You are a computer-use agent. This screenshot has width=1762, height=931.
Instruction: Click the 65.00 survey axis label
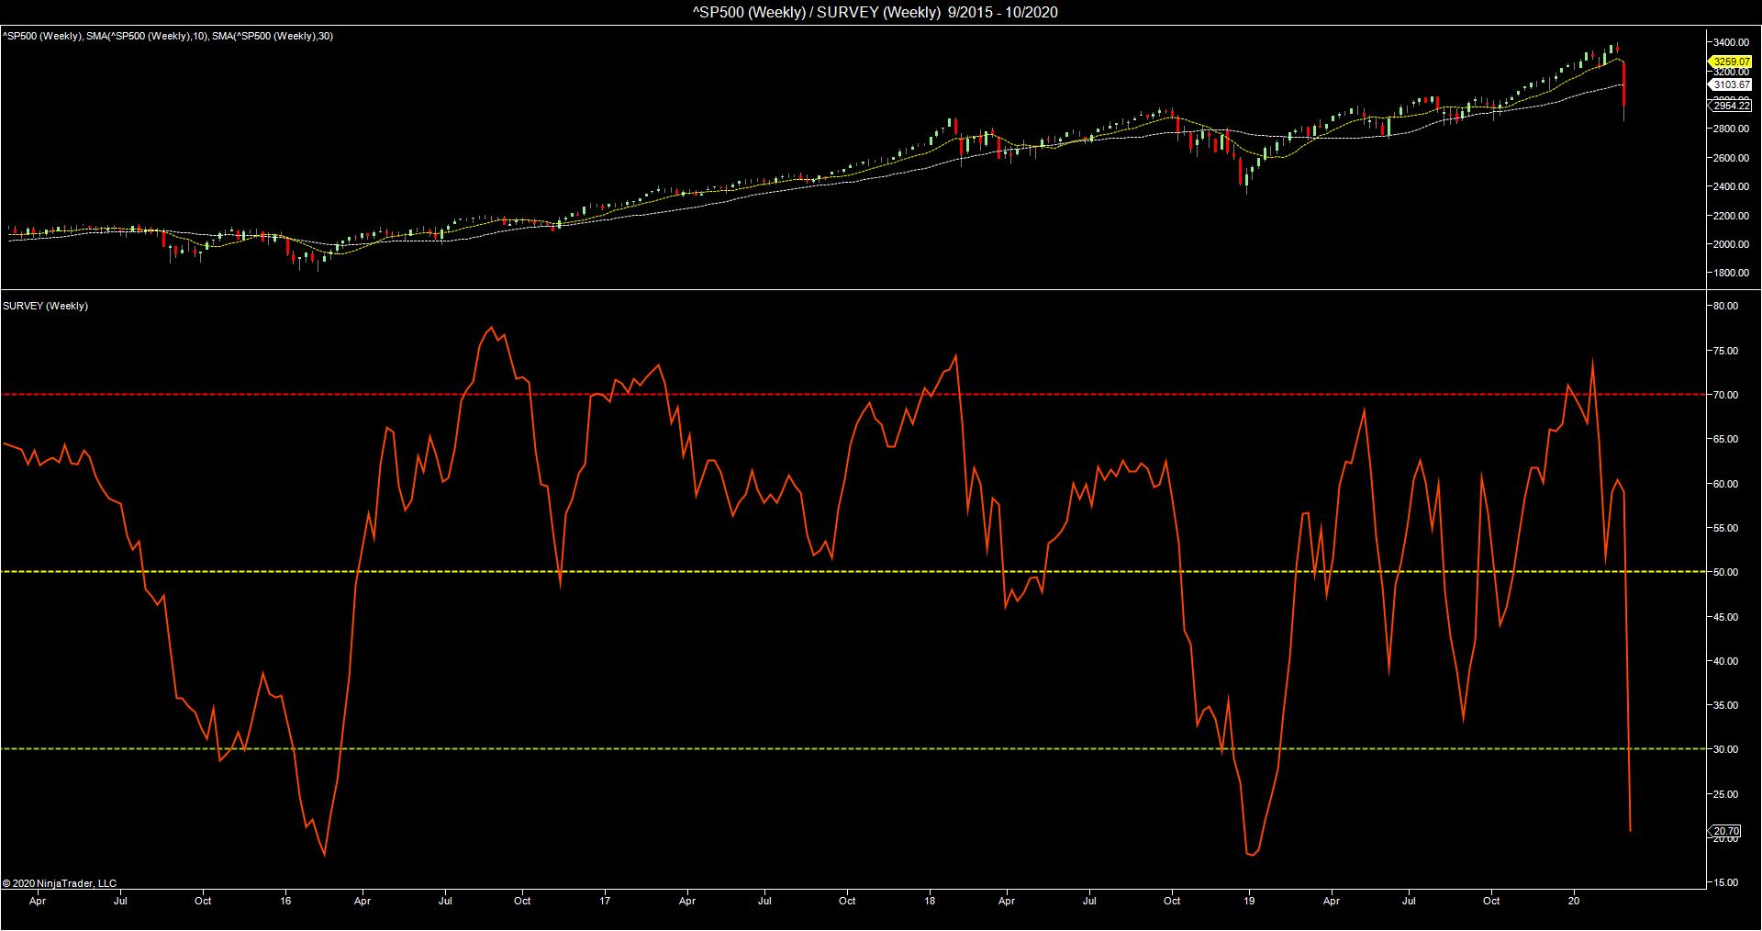coord(1725,439)
